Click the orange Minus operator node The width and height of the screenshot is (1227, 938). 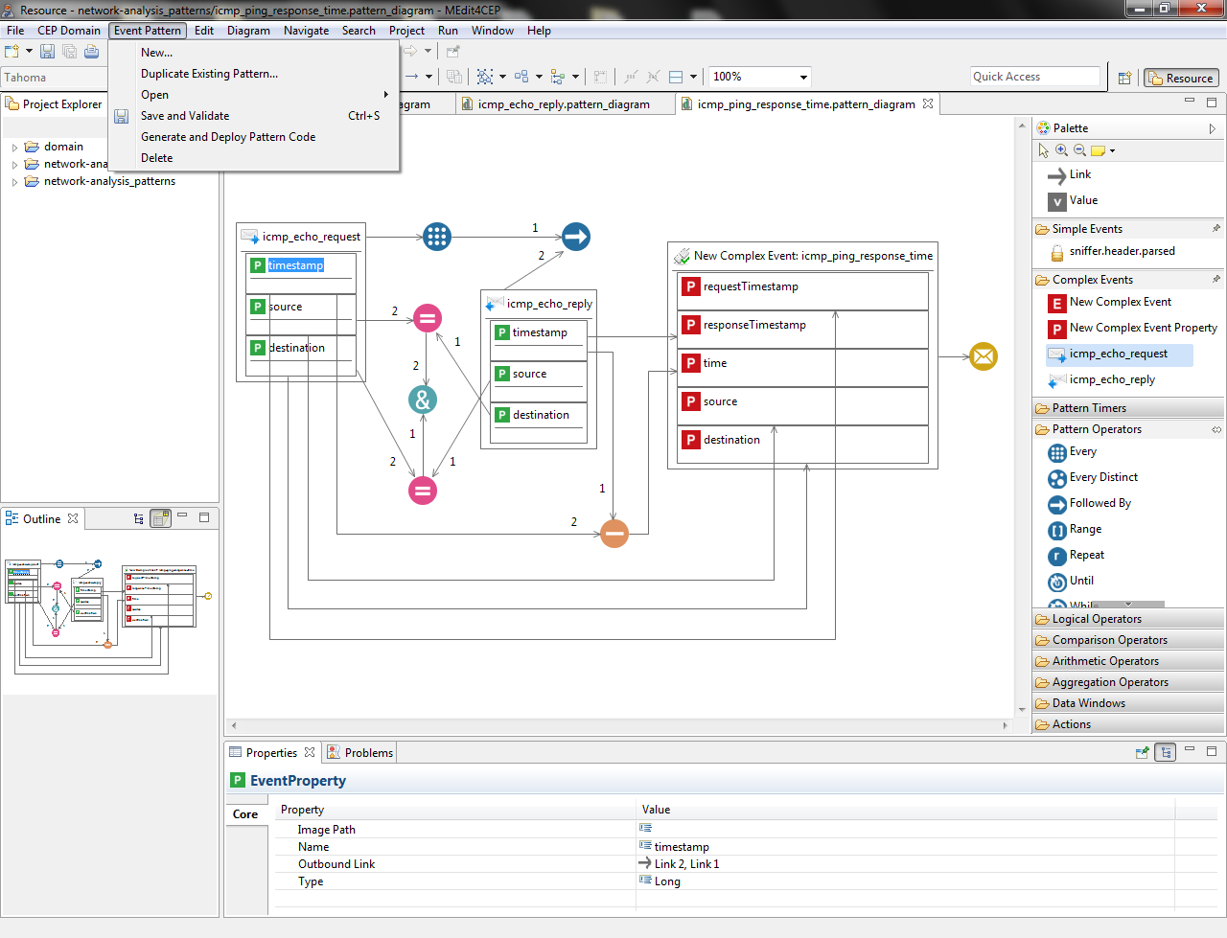pyautogui.click(x=614, y=534)
